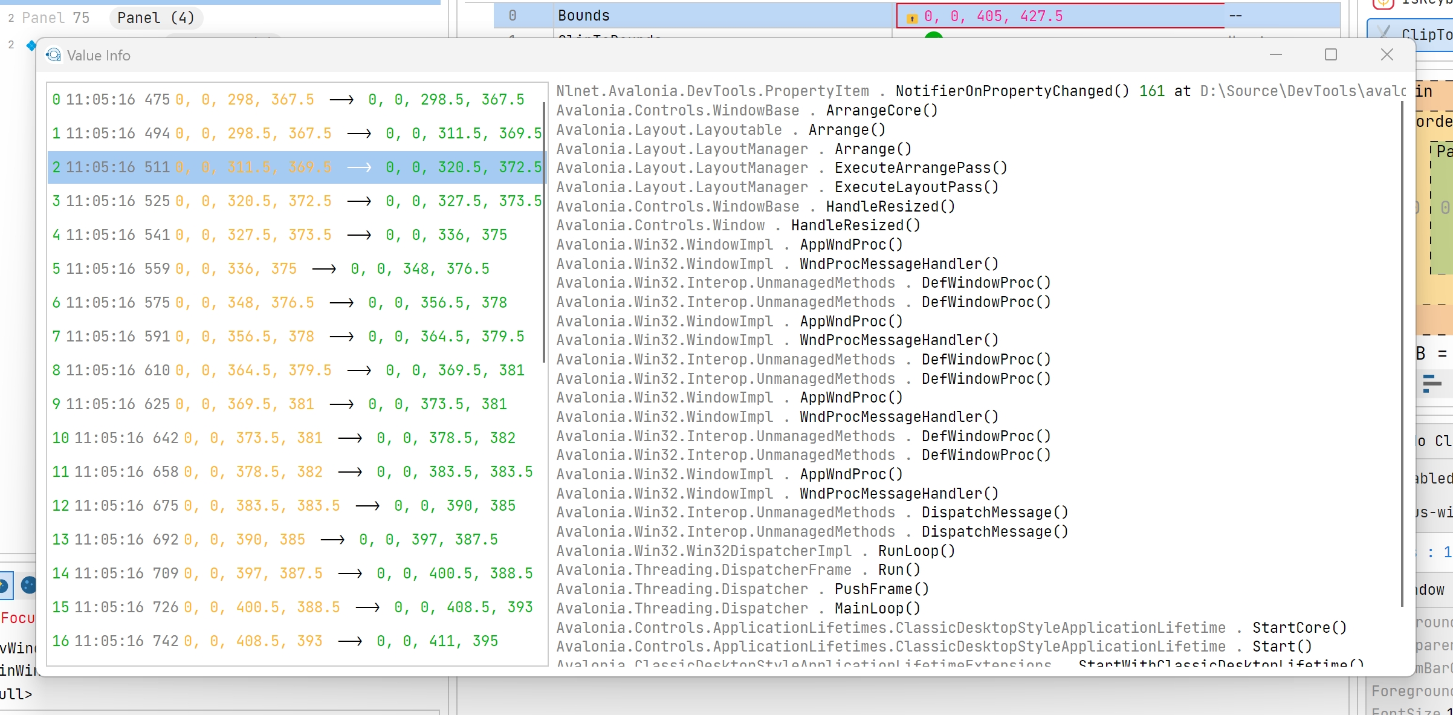Select history entry 12 at 11:05:16 675
Viewport: 1453px width, 715px height.
click(297, 505)
